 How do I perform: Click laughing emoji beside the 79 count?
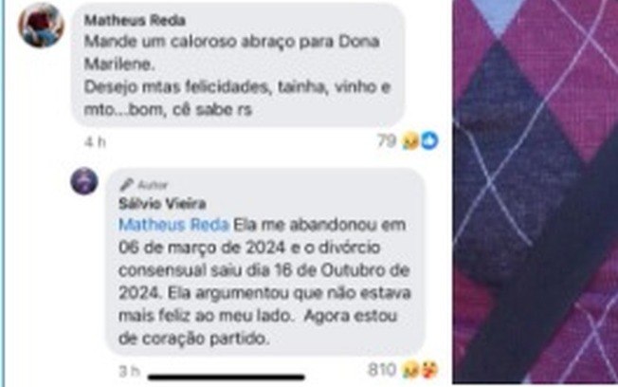tap(410, 140)
